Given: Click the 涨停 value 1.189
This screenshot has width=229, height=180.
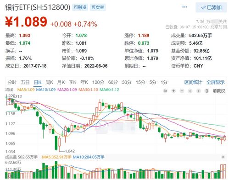Looking at the screenshot, I should pos(144,36).
